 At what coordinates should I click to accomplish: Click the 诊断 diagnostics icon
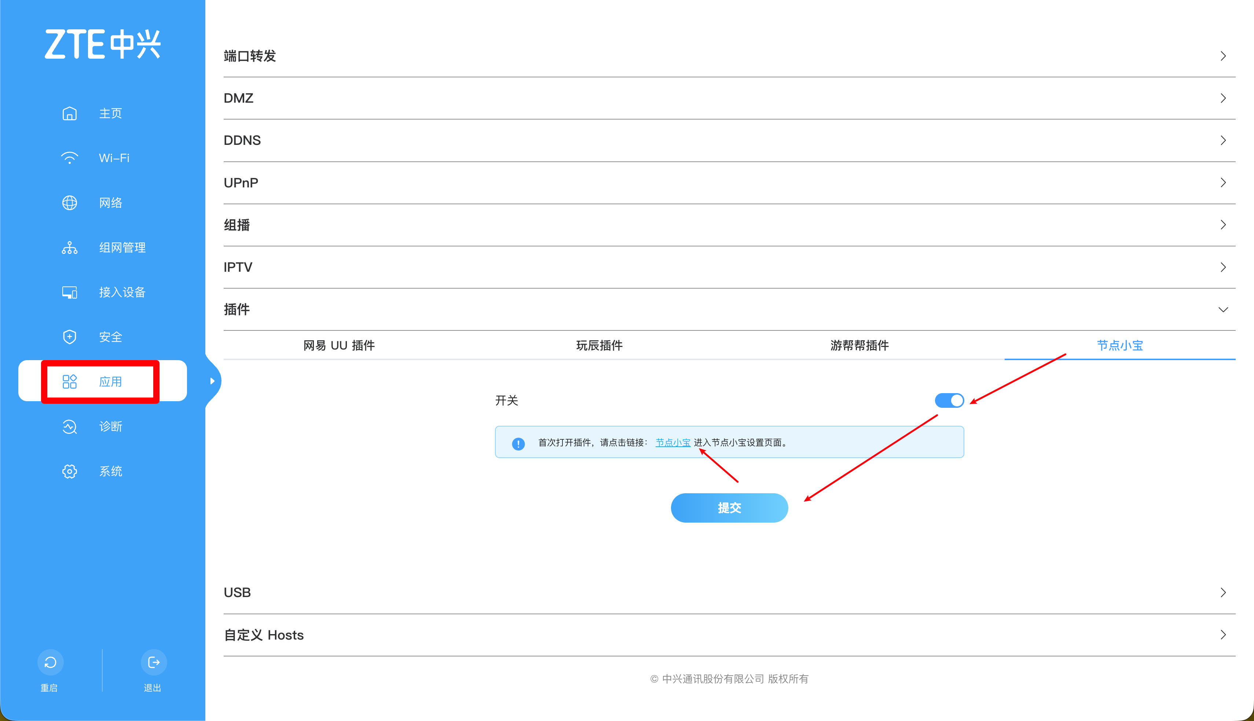69,427
